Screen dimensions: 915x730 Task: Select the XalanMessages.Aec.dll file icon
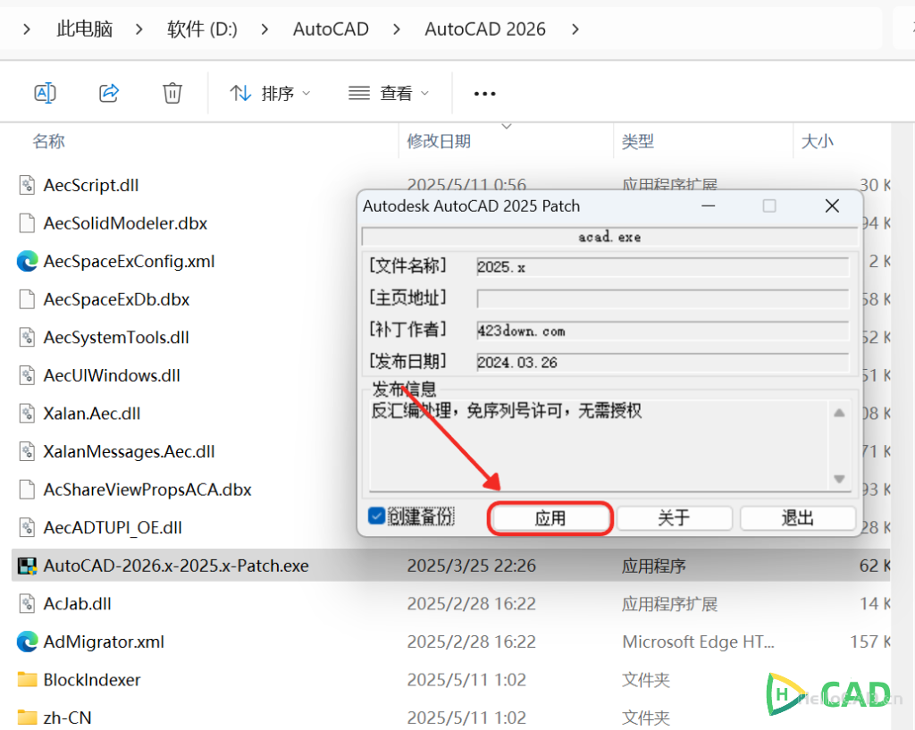pyautogui.click(x=27, y=451)
